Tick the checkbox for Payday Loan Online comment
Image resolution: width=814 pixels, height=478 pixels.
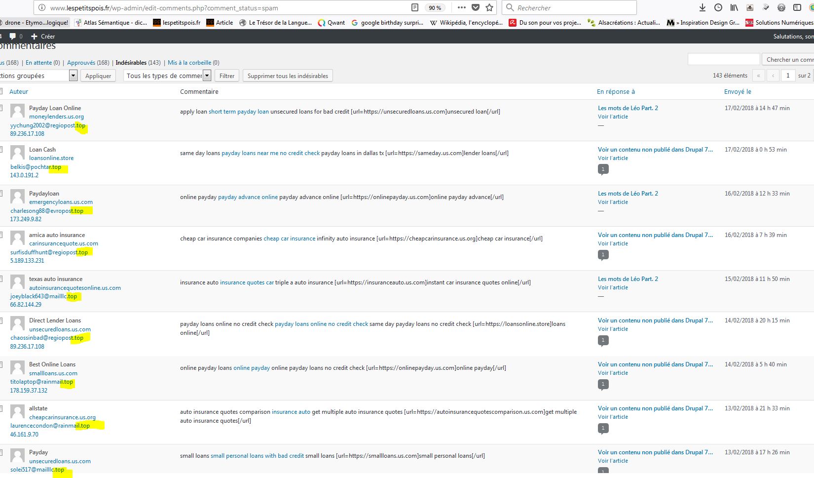[1, 108]
